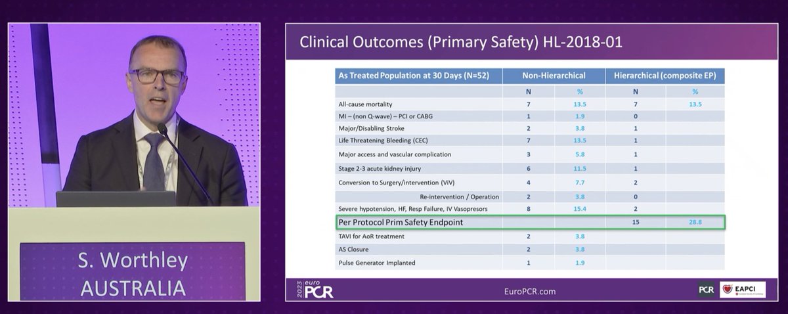This screenshot has height=314, width=788.
Task: Click the 'Hierarchical (composite EP)' column header
Action: (x=665, y=76)
